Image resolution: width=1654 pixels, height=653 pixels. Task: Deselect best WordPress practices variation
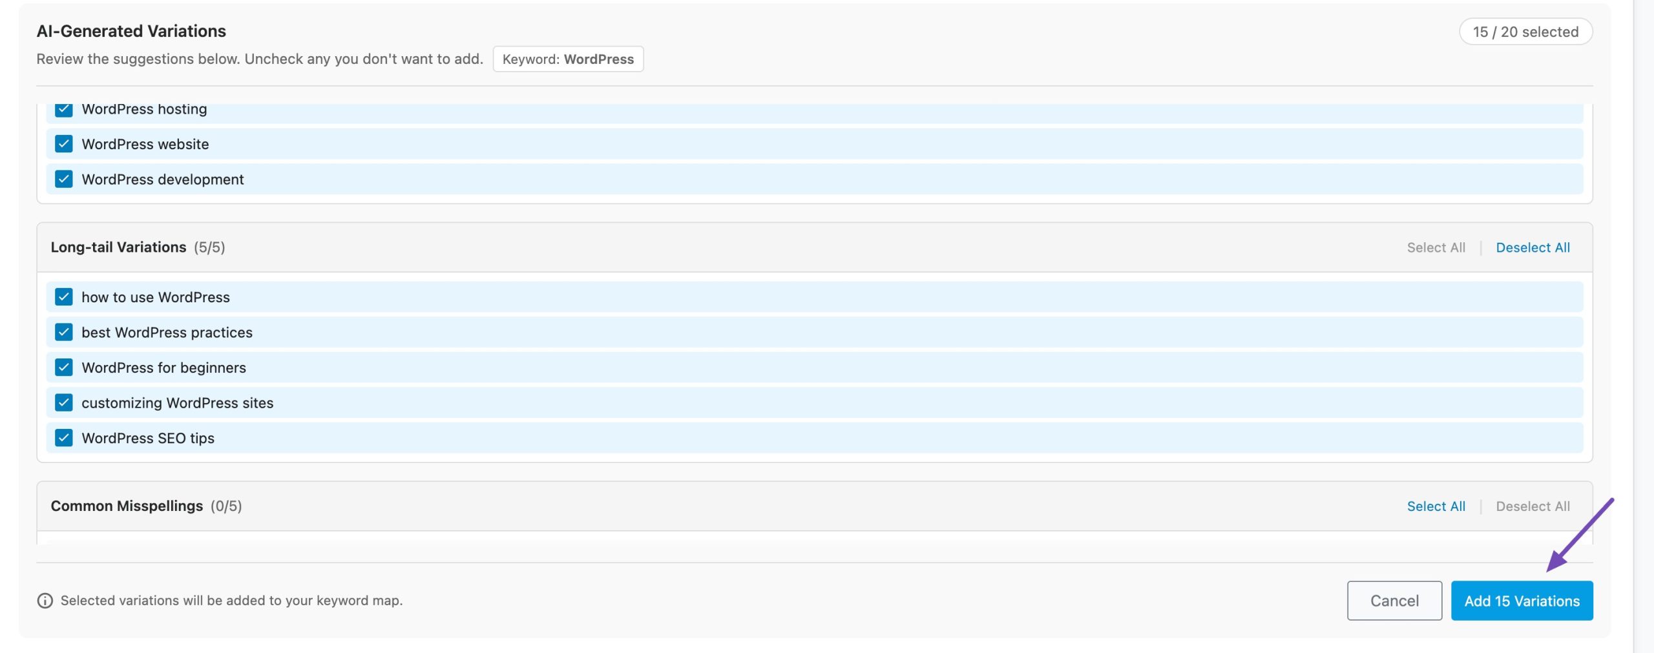pyautogui.click(x=63, y=332)
